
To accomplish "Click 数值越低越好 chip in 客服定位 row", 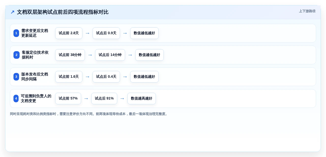I will click(x=150, y=55).
